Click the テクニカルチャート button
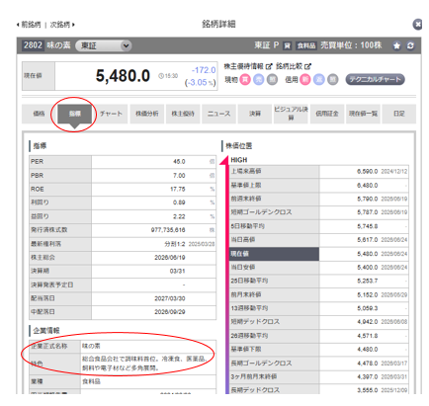Viewport: 429px width, 406px height. point(375,79)
